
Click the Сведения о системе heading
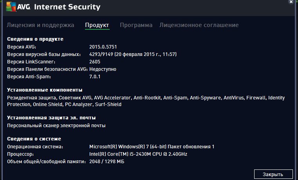coord(34,139)
